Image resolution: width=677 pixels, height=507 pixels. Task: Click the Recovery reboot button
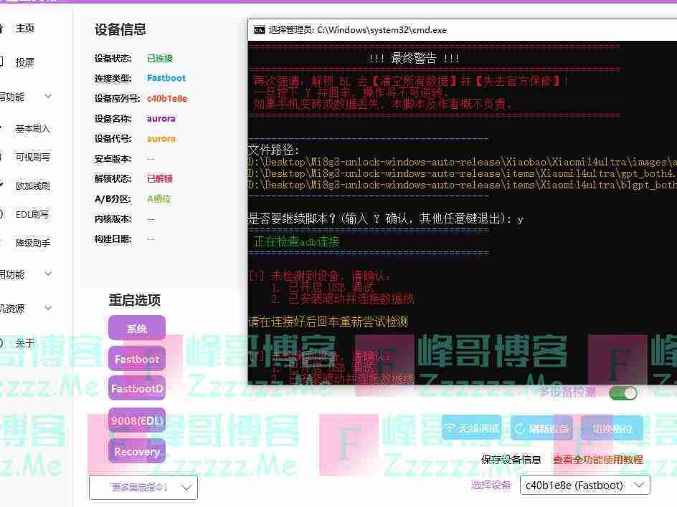(x=137, y=451)
